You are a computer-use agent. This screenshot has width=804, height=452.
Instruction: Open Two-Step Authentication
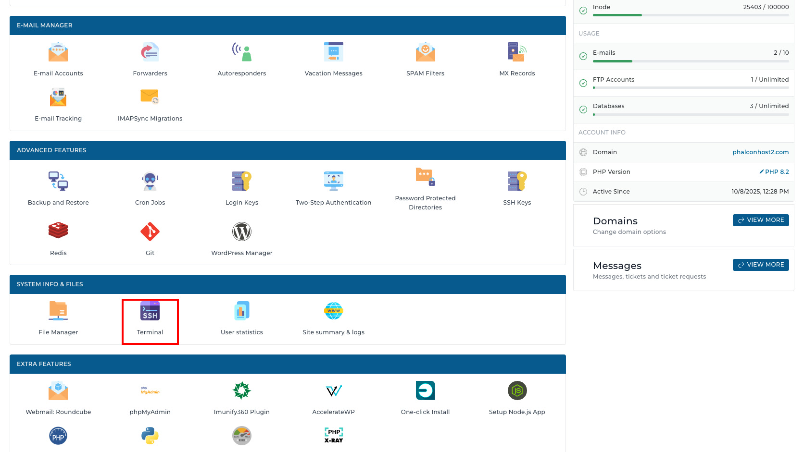pos(334,189)
